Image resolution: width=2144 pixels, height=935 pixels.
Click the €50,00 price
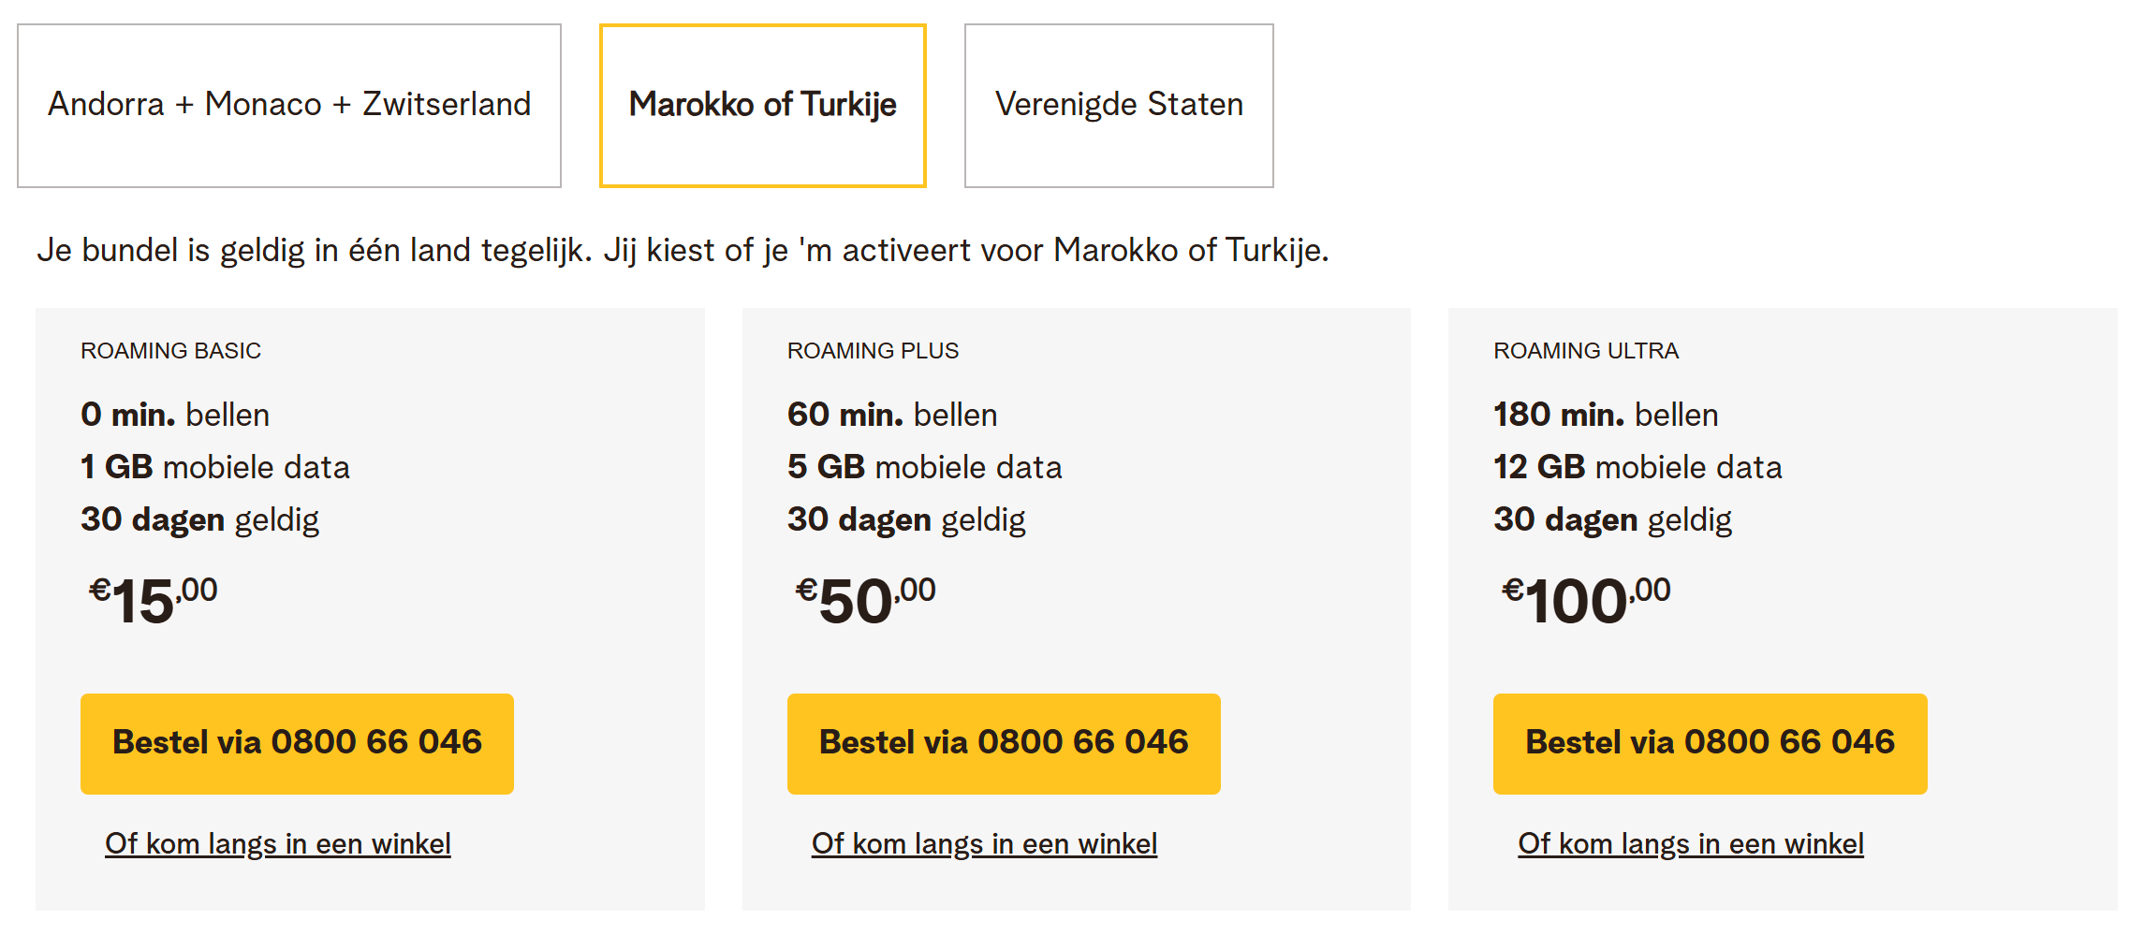click(x=865, y=600)
